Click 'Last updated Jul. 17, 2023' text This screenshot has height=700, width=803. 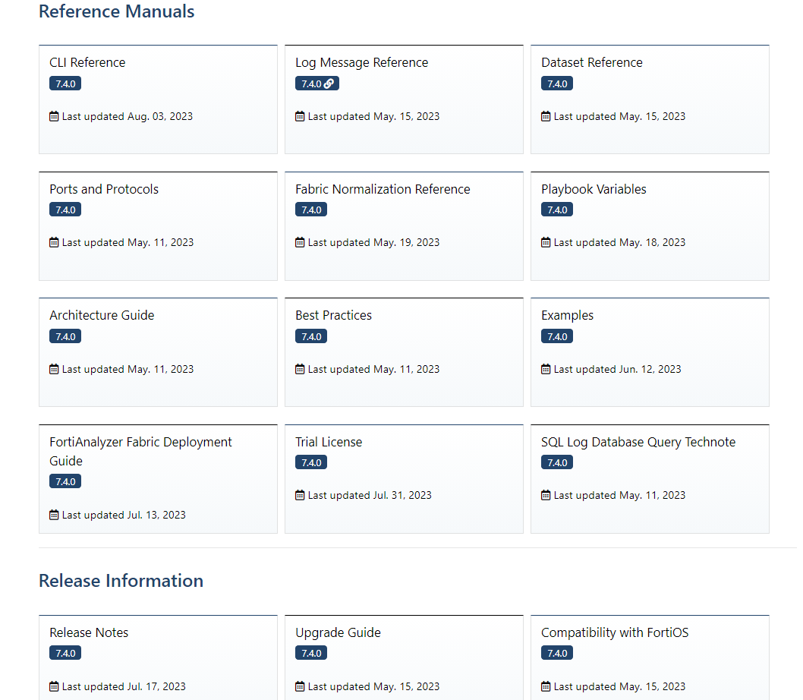pyautogui.click(x=124, y=686)
